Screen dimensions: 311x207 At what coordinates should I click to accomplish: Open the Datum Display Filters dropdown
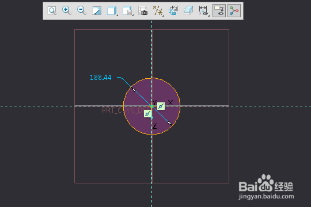(158, 11)
